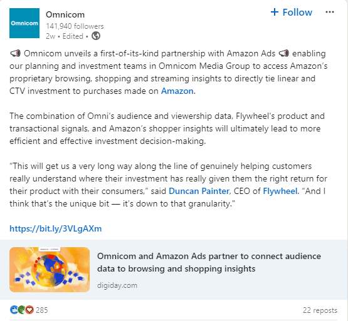Click the globe public visibility icon
The image size is (348, 321).
[96, 36]
